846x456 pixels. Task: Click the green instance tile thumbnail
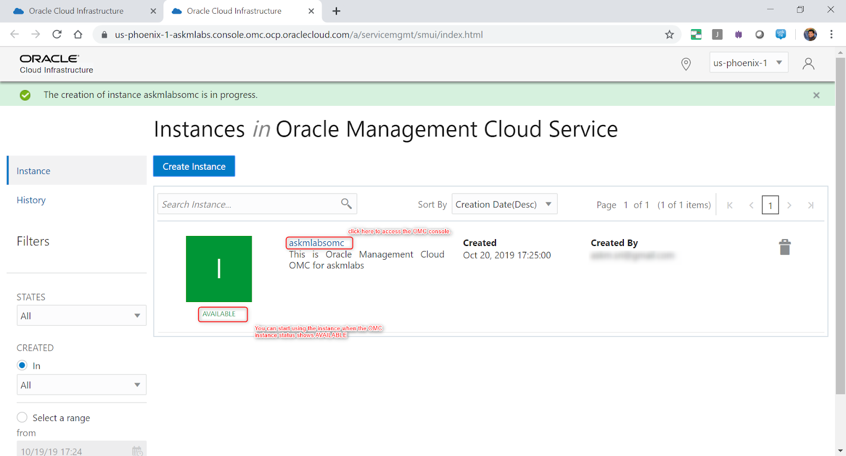(219, 269)
